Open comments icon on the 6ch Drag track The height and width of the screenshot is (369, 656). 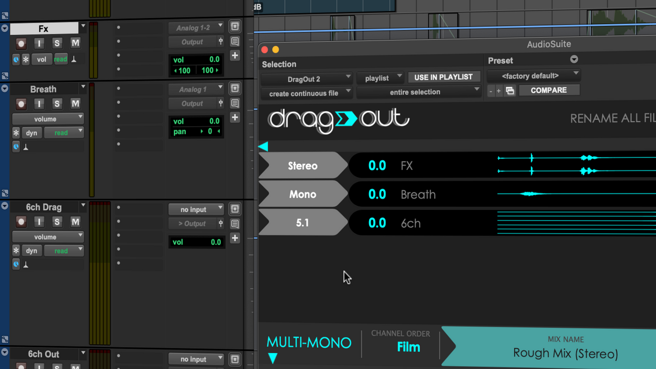click(x=235, y=224)
